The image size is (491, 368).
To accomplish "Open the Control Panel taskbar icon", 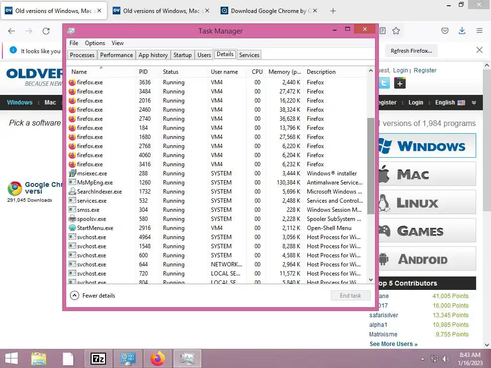I will pos(128,358).
